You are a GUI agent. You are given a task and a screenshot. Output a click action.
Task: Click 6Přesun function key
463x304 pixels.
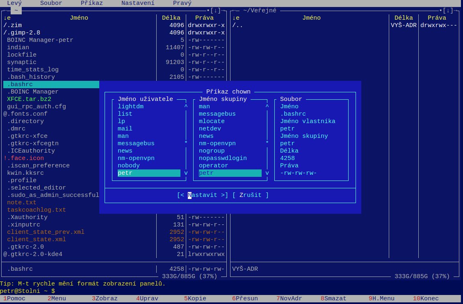coord(245,298)
